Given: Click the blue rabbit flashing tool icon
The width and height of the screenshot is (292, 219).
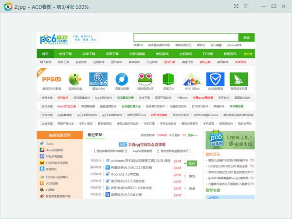Looking at the screenshot, I should (x=42, y=169).
